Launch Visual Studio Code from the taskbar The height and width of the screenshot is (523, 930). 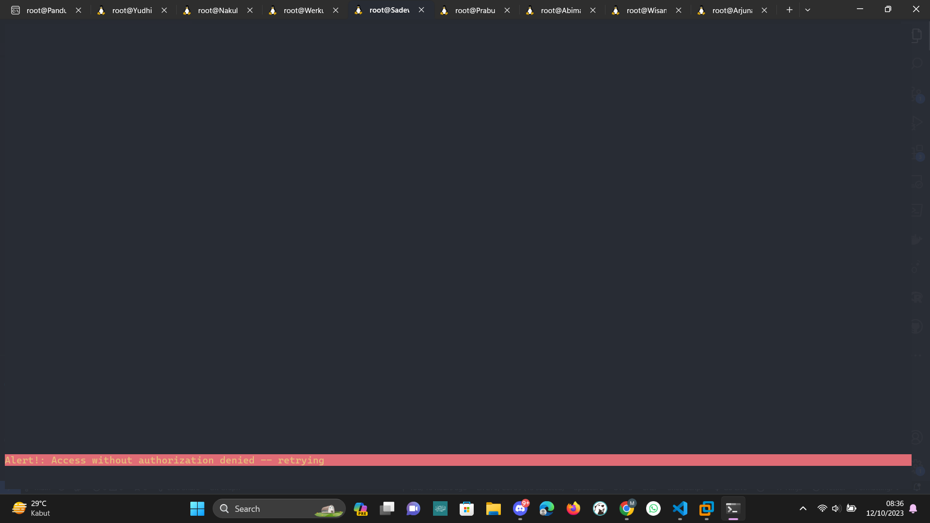pyautogui.click(x=680, y=508)
